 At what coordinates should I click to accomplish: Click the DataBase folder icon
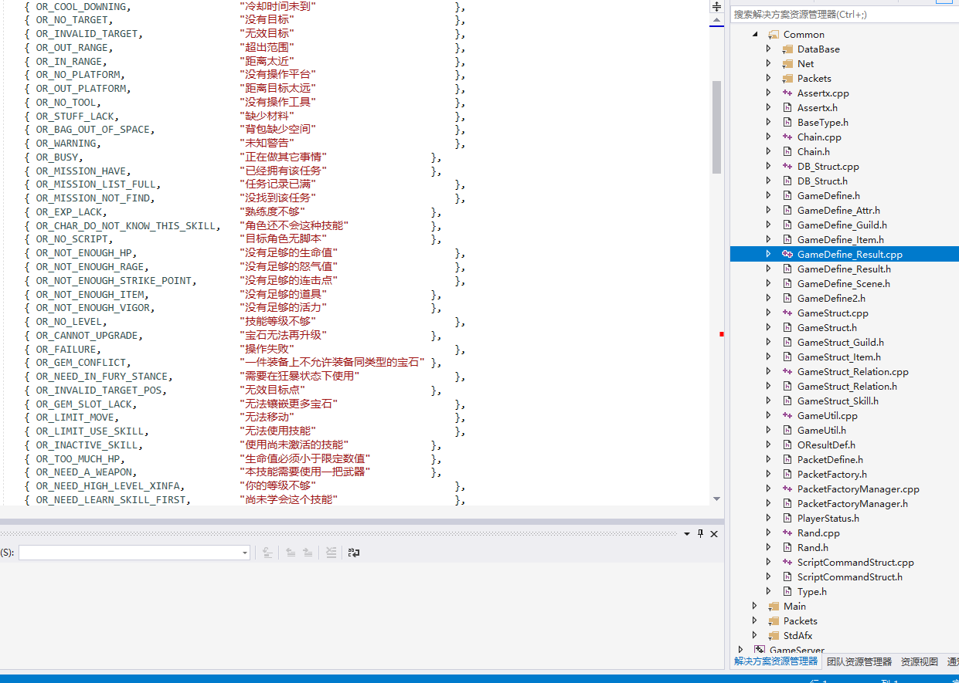click(x=787, y=49)
